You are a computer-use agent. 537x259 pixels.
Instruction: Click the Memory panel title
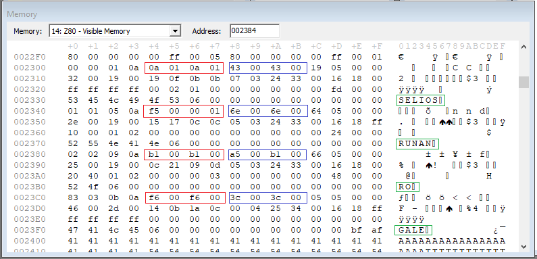[x=22, y=14]
